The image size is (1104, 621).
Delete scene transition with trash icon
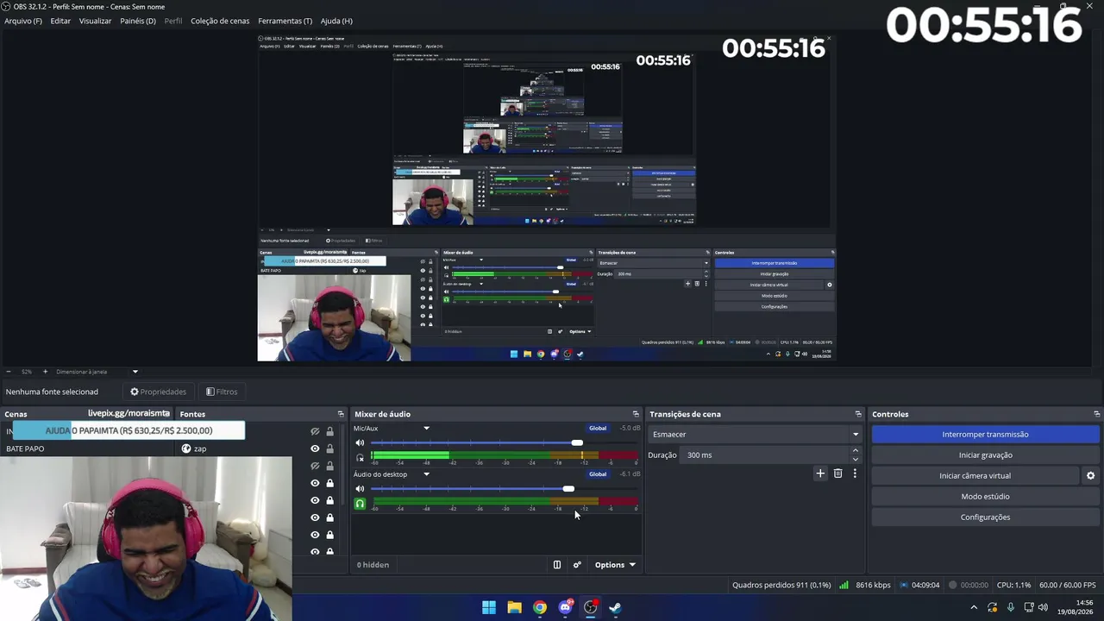click(837, 474)
